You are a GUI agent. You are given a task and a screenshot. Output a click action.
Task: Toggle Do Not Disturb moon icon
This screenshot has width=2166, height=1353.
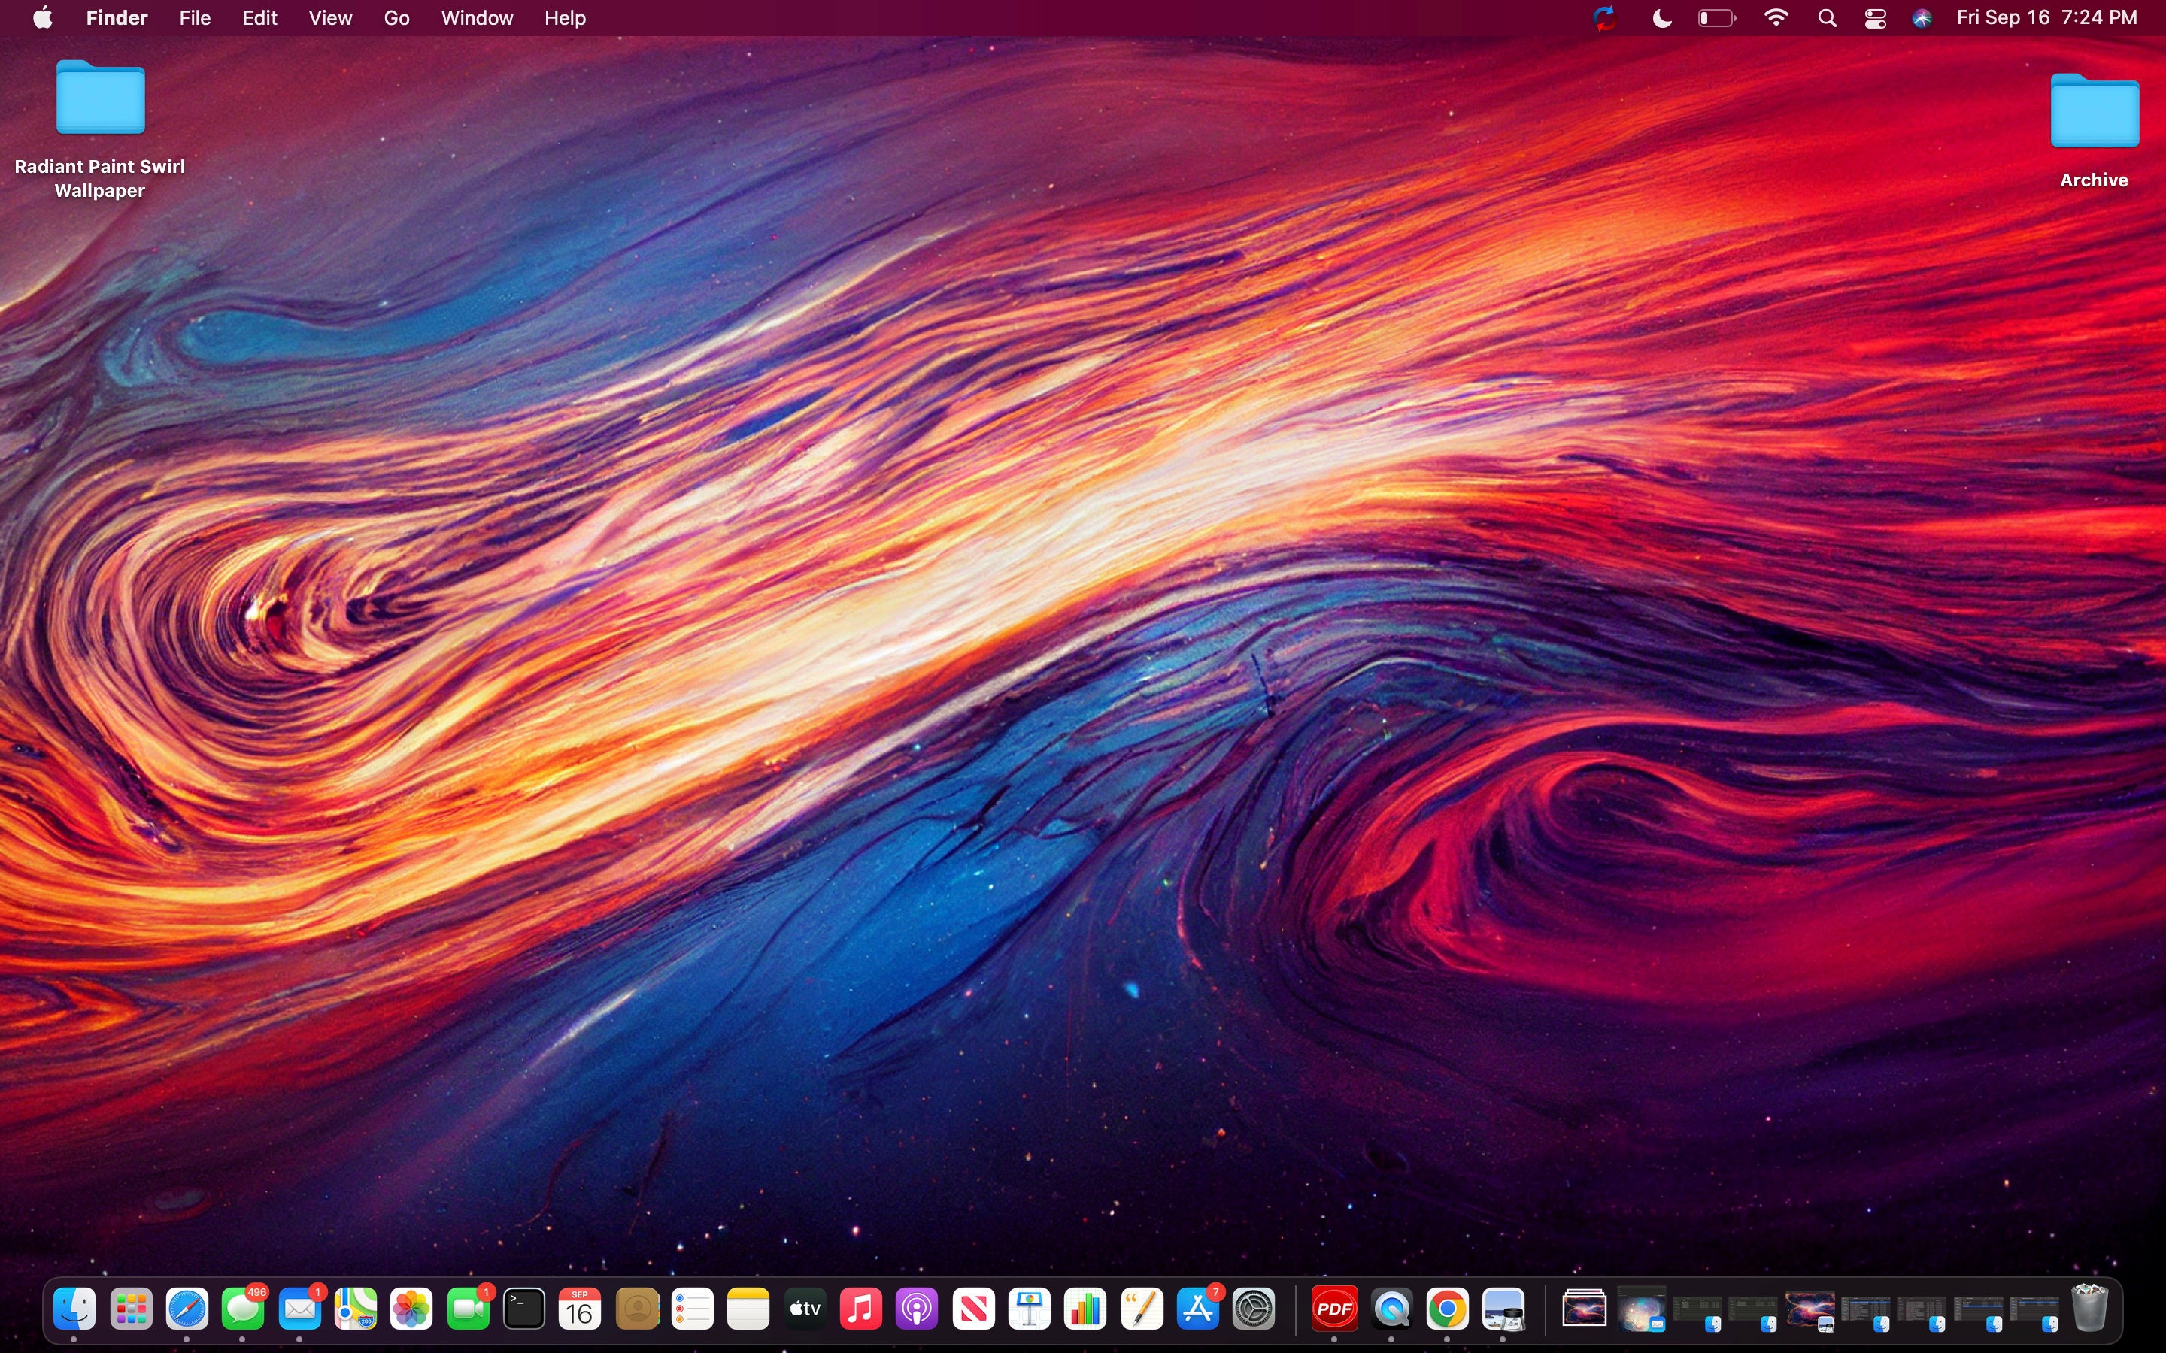1661,18
